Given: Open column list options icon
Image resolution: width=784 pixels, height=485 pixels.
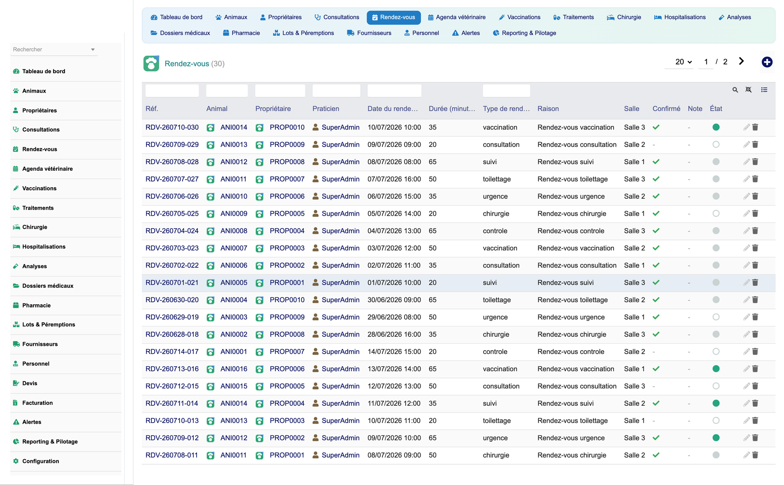Looking at the screenshot, I should point(764,90).
